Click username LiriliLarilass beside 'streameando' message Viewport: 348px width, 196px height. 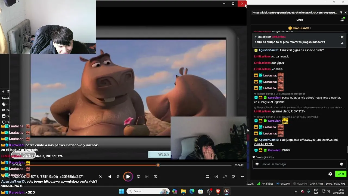click(x=262, y=57)
